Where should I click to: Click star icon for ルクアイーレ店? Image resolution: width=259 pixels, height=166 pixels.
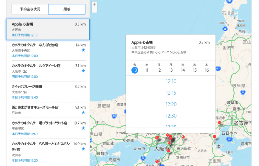click(x=84, y=71)
